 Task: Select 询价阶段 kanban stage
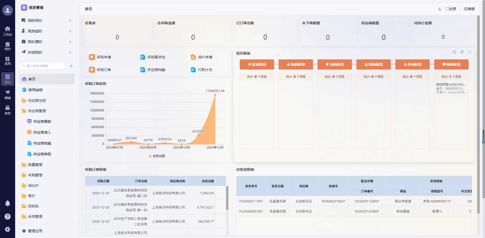point(296,64)
